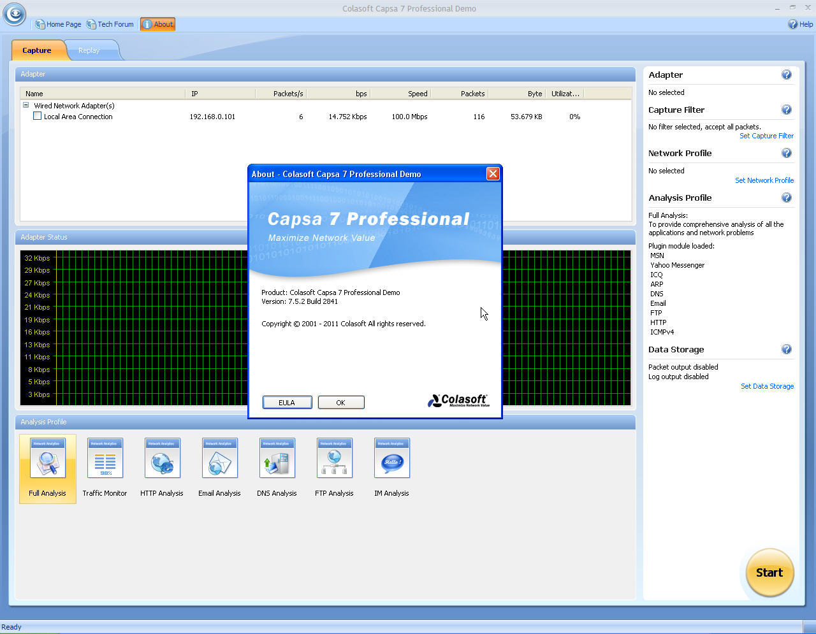Select the 100.0 Mbps speed value

[x=409, y=117]
